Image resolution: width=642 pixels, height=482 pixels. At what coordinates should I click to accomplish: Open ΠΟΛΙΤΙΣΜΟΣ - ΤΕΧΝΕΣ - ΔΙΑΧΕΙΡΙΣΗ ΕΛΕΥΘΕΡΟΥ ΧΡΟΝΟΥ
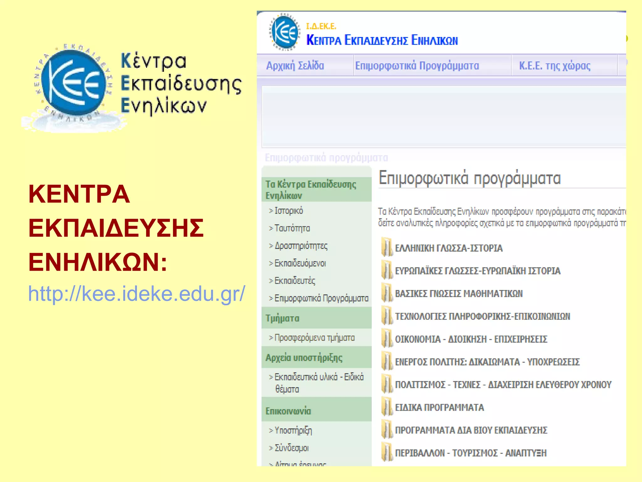[503, 385]
